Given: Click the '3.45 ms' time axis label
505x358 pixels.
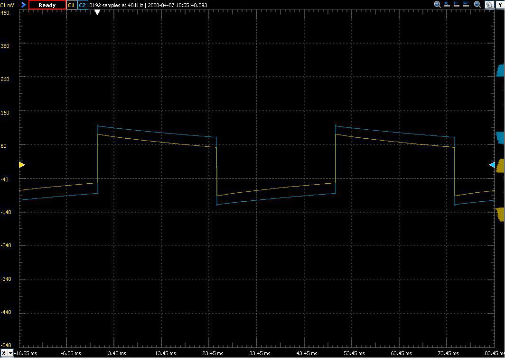Looking at the screenshot, I should click(117, 353).
